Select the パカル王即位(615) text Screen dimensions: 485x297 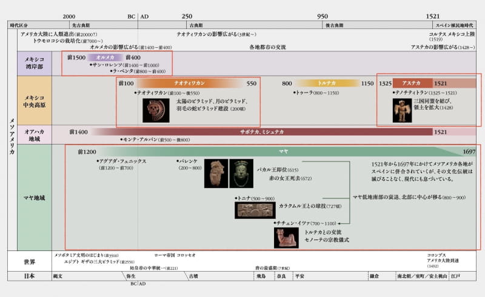tap(278, 170)
